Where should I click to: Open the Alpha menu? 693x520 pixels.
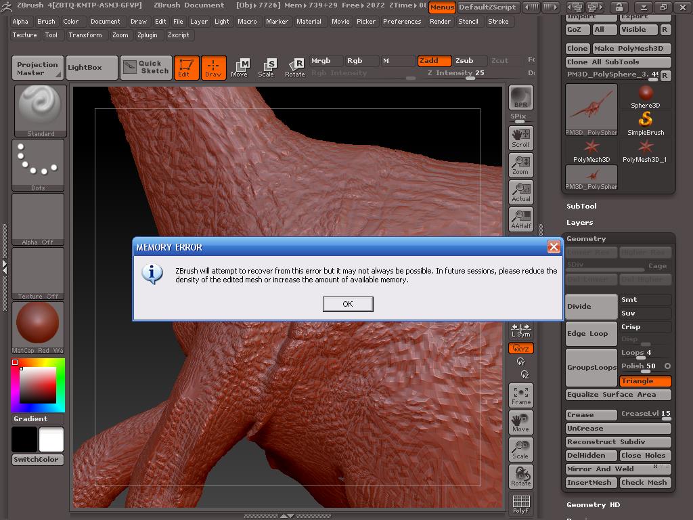[20, 21]
